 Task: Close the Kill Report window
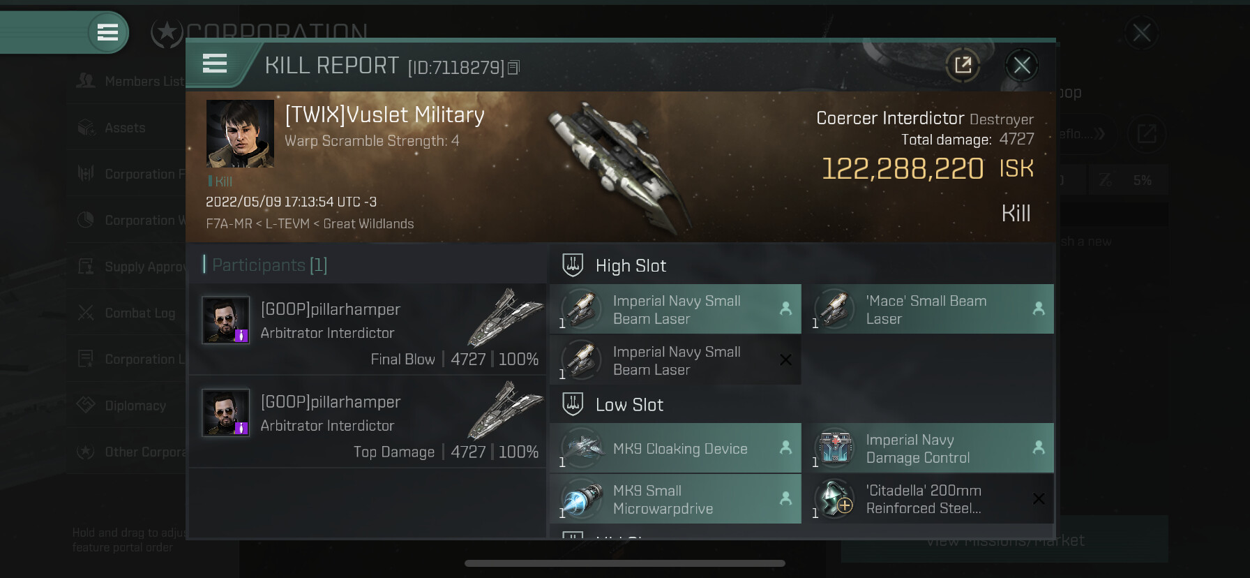(1022, 66)
